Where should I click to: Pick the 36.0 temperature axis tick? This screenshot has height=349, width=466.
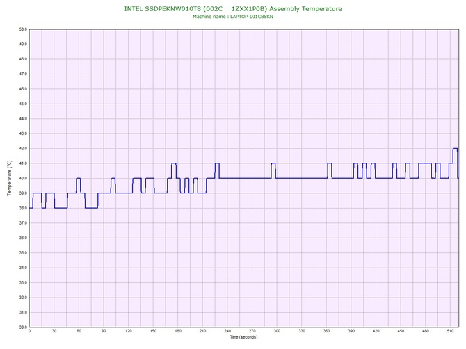point(23,238)
